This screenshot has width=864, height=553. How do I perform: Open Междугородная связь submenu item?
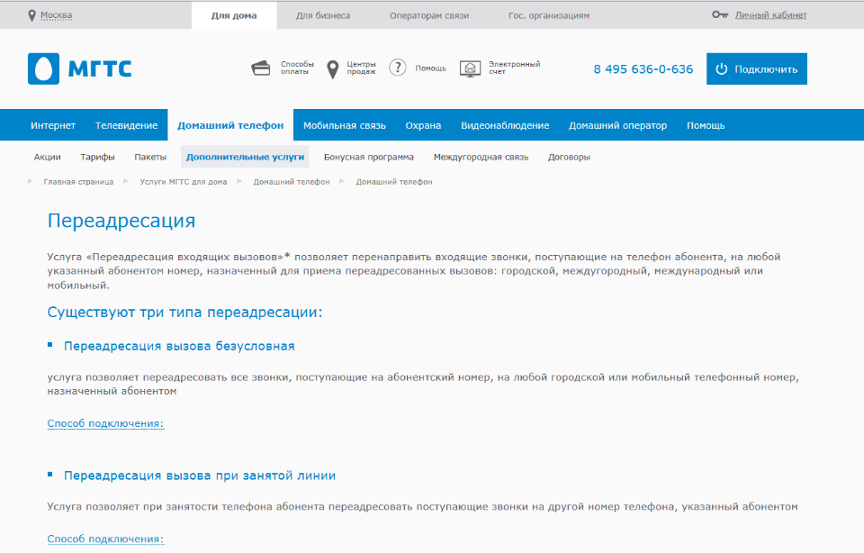pos(481,157)
